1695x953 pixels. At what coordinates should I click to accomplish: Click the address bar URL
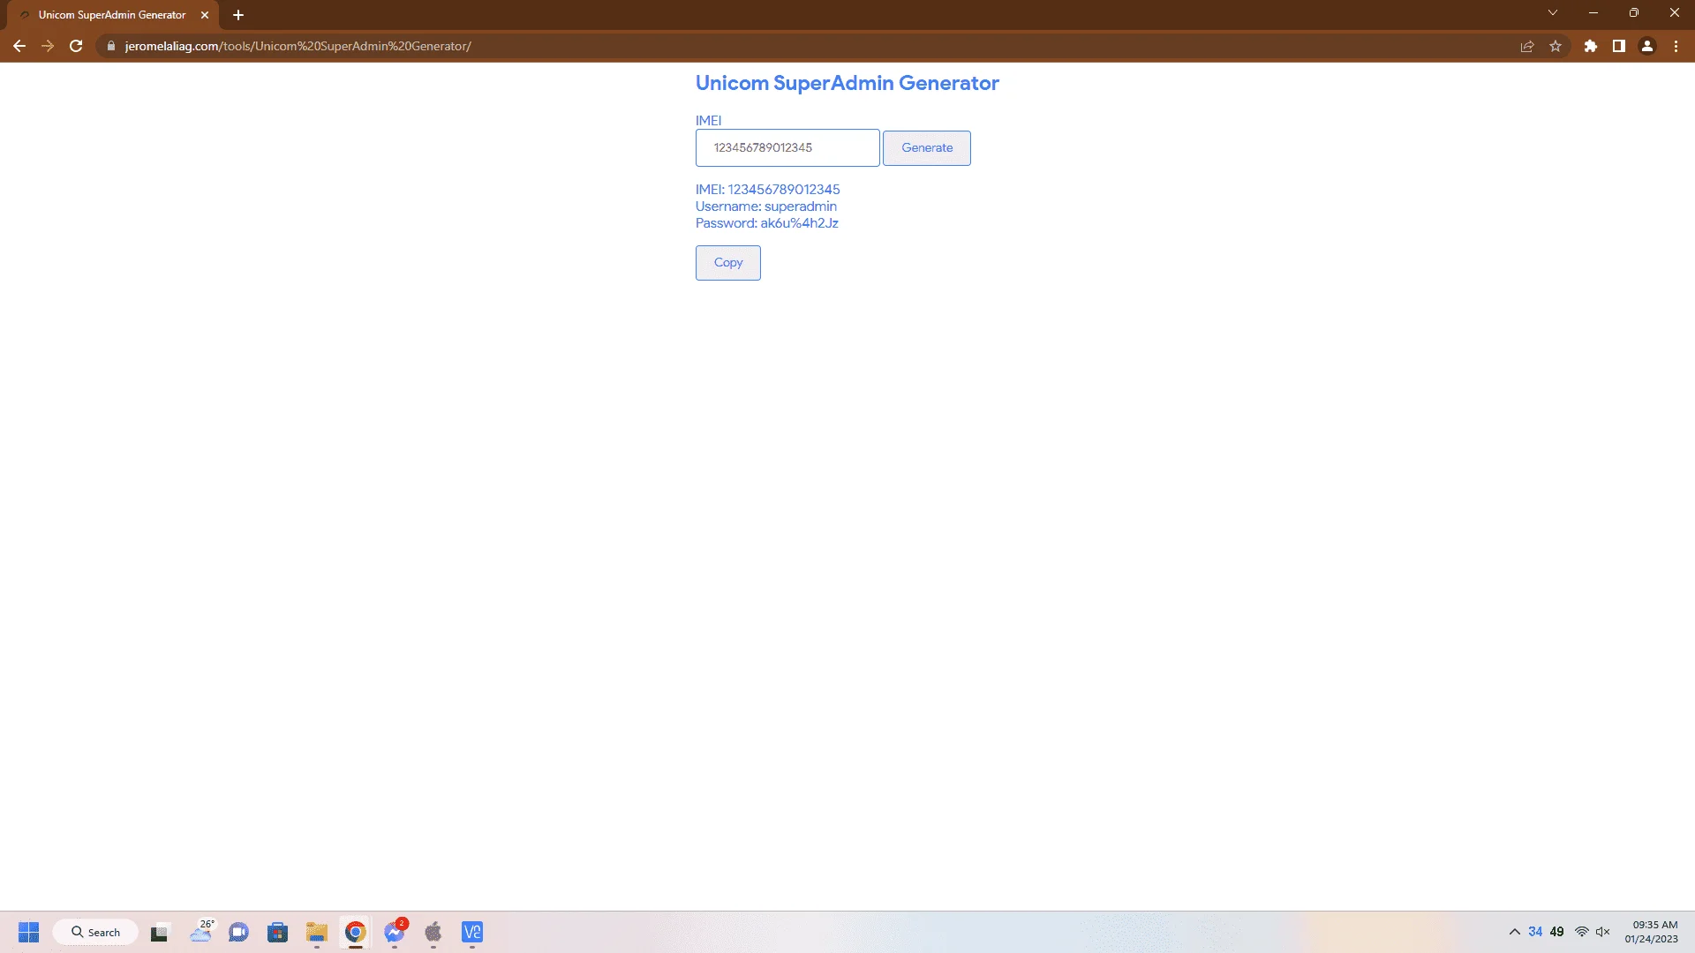point(298,46)
